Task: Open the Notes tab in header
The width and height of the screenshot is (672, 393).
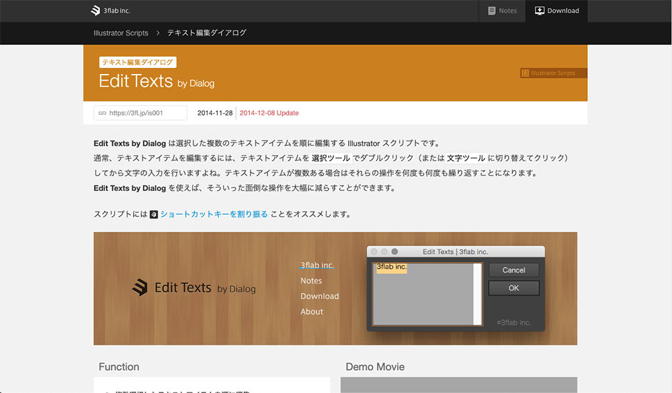Action: click(x=502, y=11)
